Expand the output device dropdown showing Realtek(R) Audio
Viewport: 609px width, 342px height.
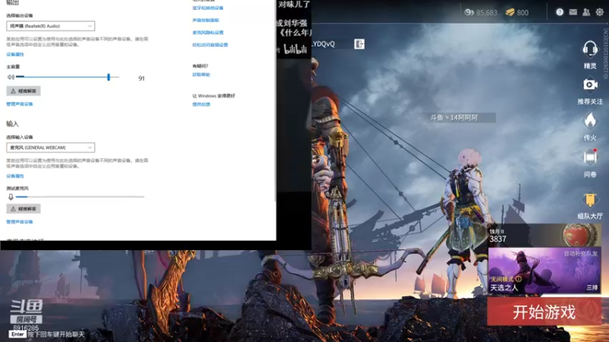[x=50, y=26]
